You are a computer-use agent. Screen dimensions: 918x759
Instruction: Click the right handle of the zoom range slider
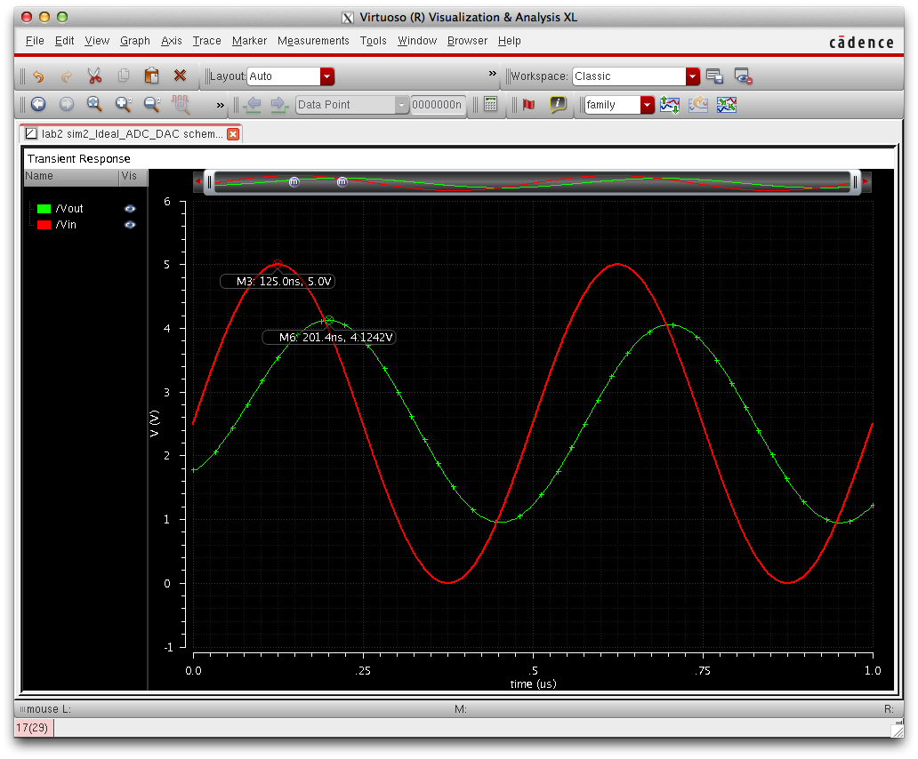tap(855, 182)
